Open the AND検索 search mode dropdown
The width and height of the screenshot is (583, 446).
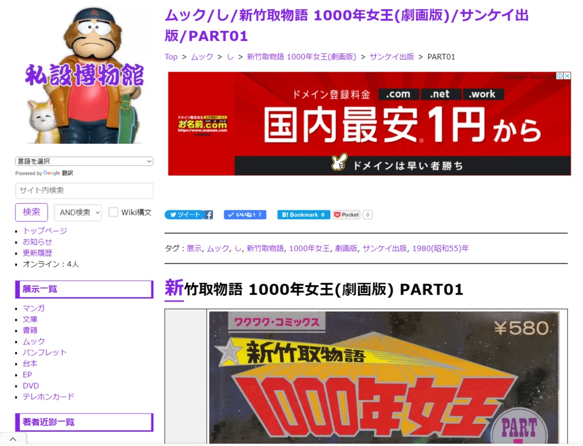[77, 212]
